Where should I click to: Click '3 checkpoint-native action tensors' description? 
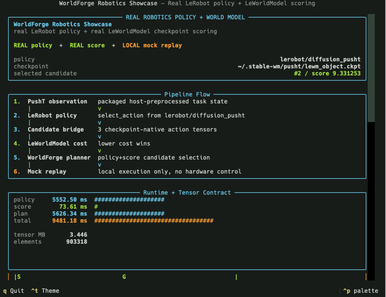click(157, 129)
